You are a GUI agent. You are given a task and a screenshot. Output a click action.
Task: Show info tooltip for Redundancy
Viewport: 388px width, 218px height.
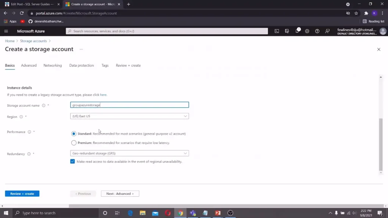point(29,154)
